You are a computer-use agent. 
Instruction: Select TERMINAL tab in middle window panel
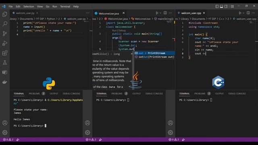tap(101, 93)
